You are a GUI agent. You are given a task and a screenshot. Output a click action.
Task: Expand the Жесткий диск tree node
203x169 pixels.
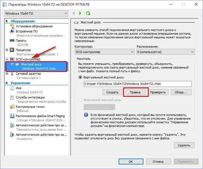[x=12, y=64]
